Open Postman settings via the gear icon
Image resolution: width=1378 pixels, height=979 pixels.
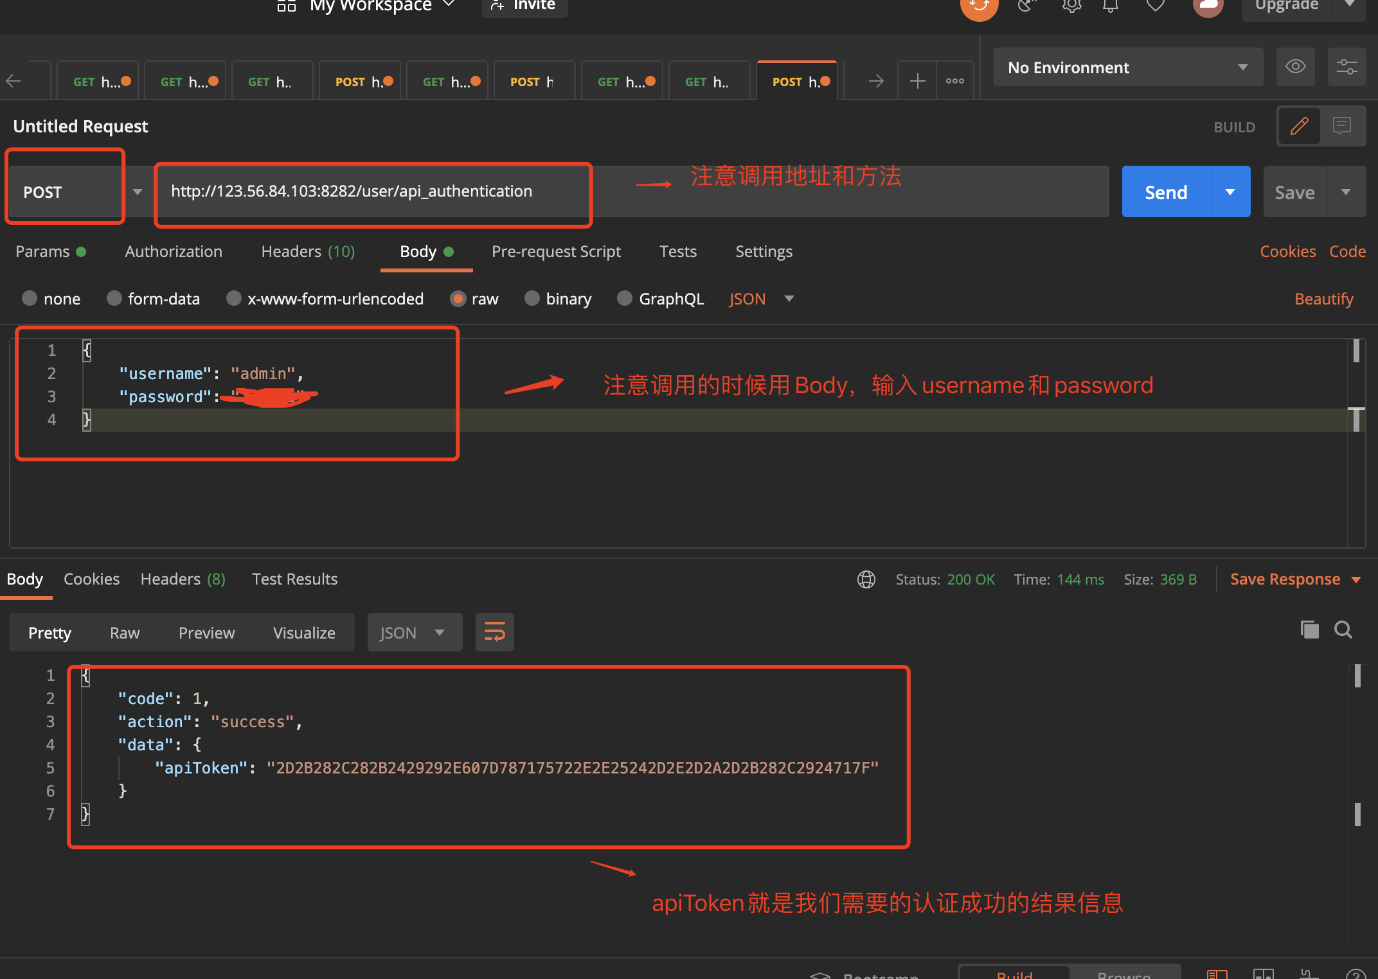[1071, 5]
